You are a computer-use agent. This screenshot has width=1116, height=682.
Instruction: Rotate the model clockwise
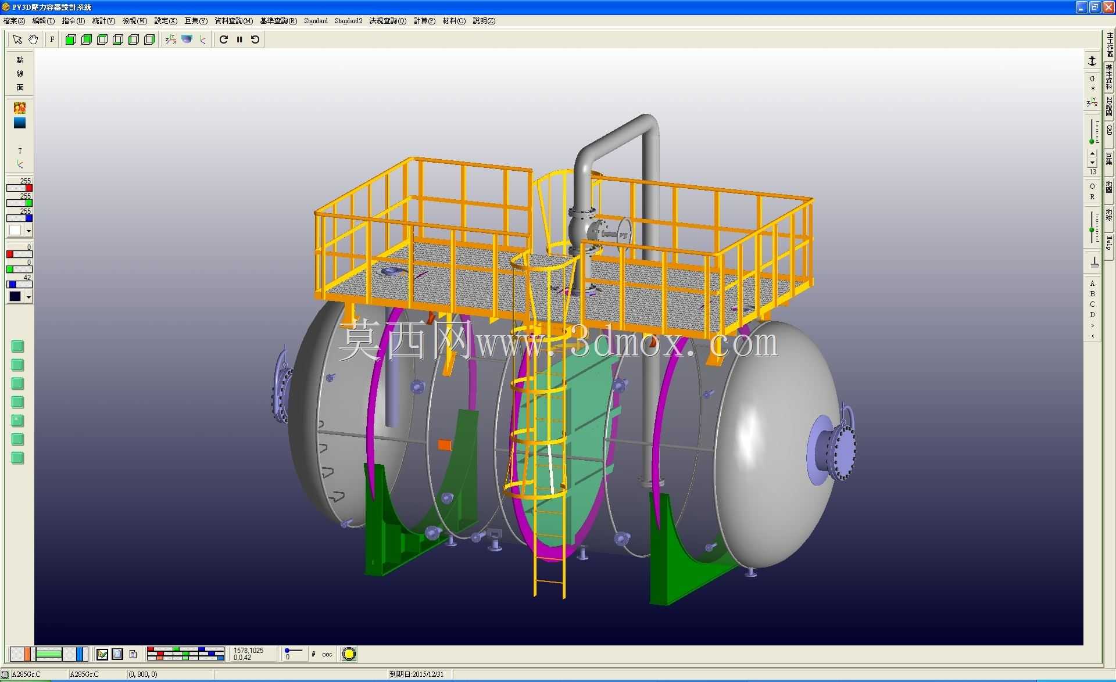(x=224, y=40)
